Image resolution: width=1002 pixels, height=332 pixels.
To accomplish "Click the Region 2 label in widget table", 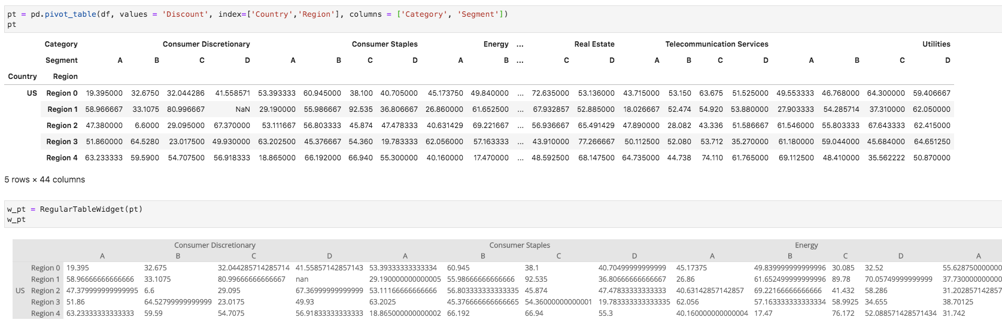I will (x=45, y=291).
